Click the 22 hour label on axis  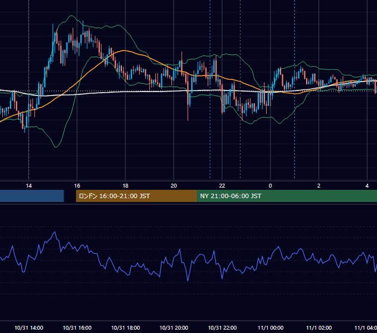(x=222, y=186)
